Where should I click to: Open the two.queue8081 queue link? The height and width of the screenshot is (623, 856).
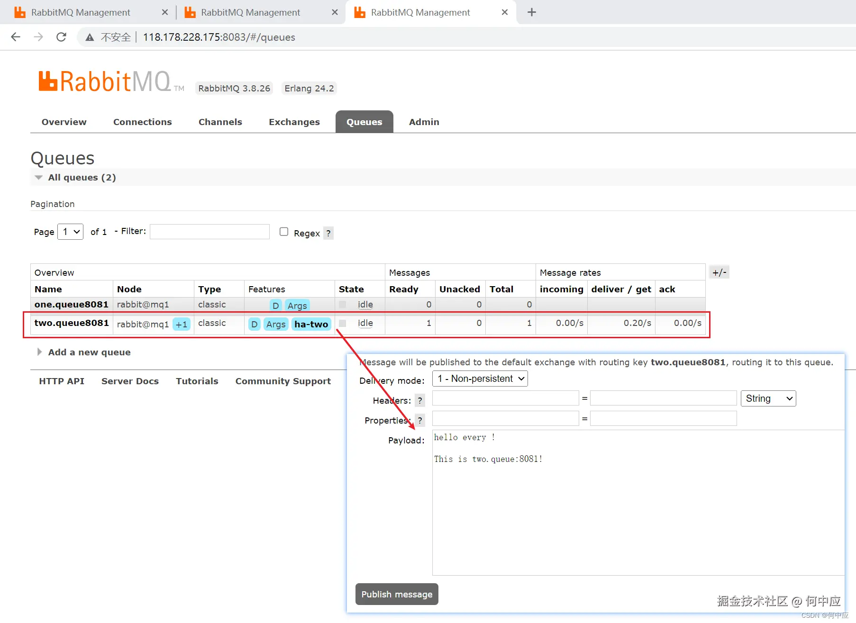coord(72,323)
